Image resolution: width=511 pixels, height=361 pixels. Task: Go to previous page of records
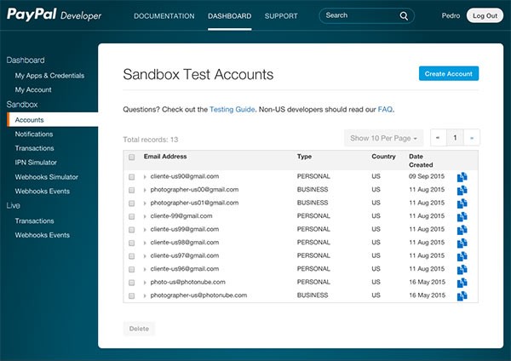[438, 138]
